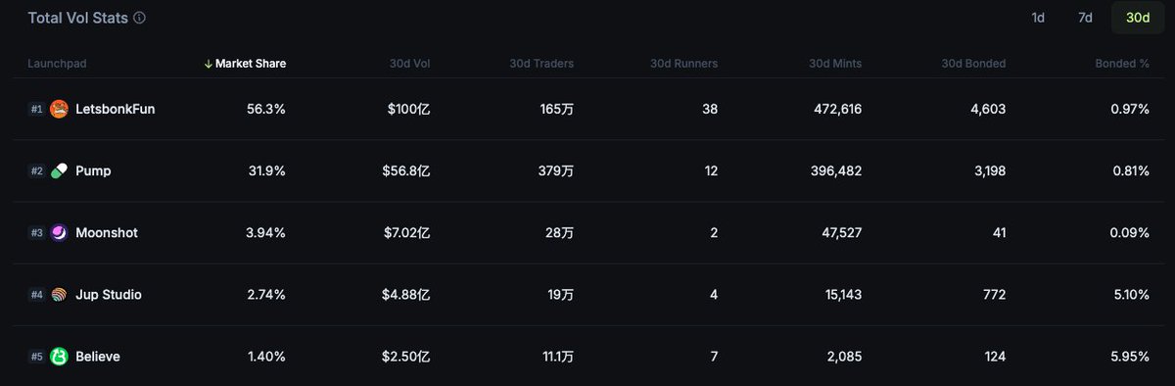Sort by the 30d Runners header
Viewport: 1175px width, 386px height.
pos(683,64)
